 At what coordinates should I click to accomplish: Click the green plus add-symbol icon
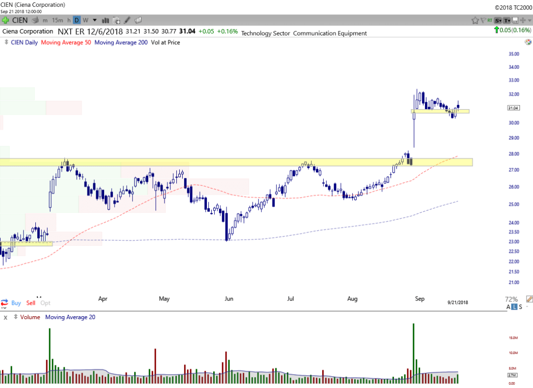coord(5,20)
